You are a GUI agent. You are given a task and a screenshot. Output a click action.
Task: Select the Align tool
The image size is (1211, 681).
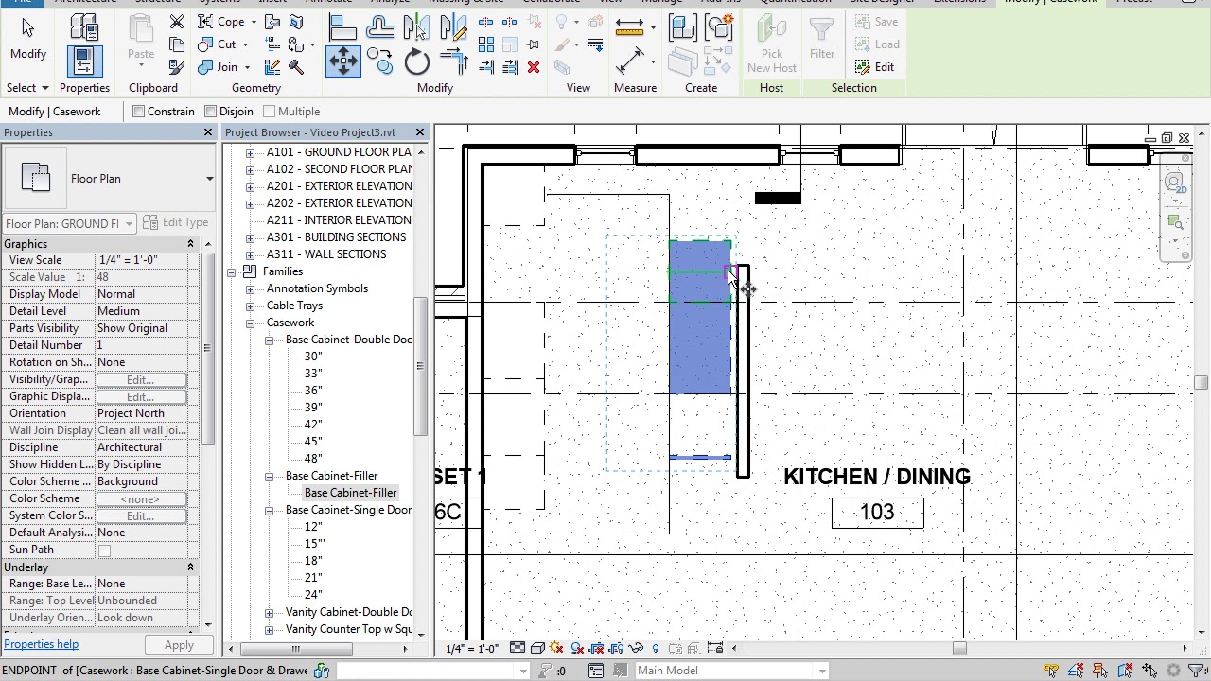(x=342, y=27)
